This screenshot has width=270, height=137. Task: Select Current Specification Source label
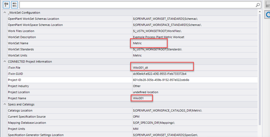[x=27, y=117]
